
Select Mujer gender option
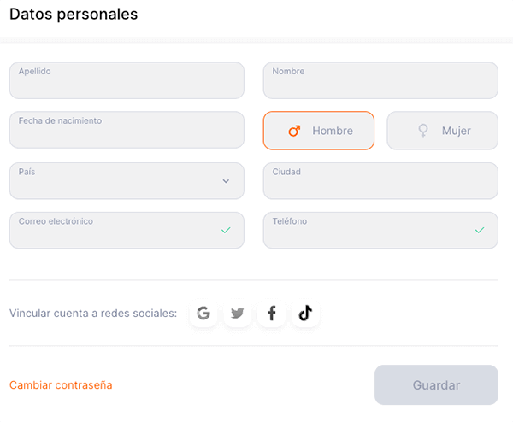coord(442,131)
